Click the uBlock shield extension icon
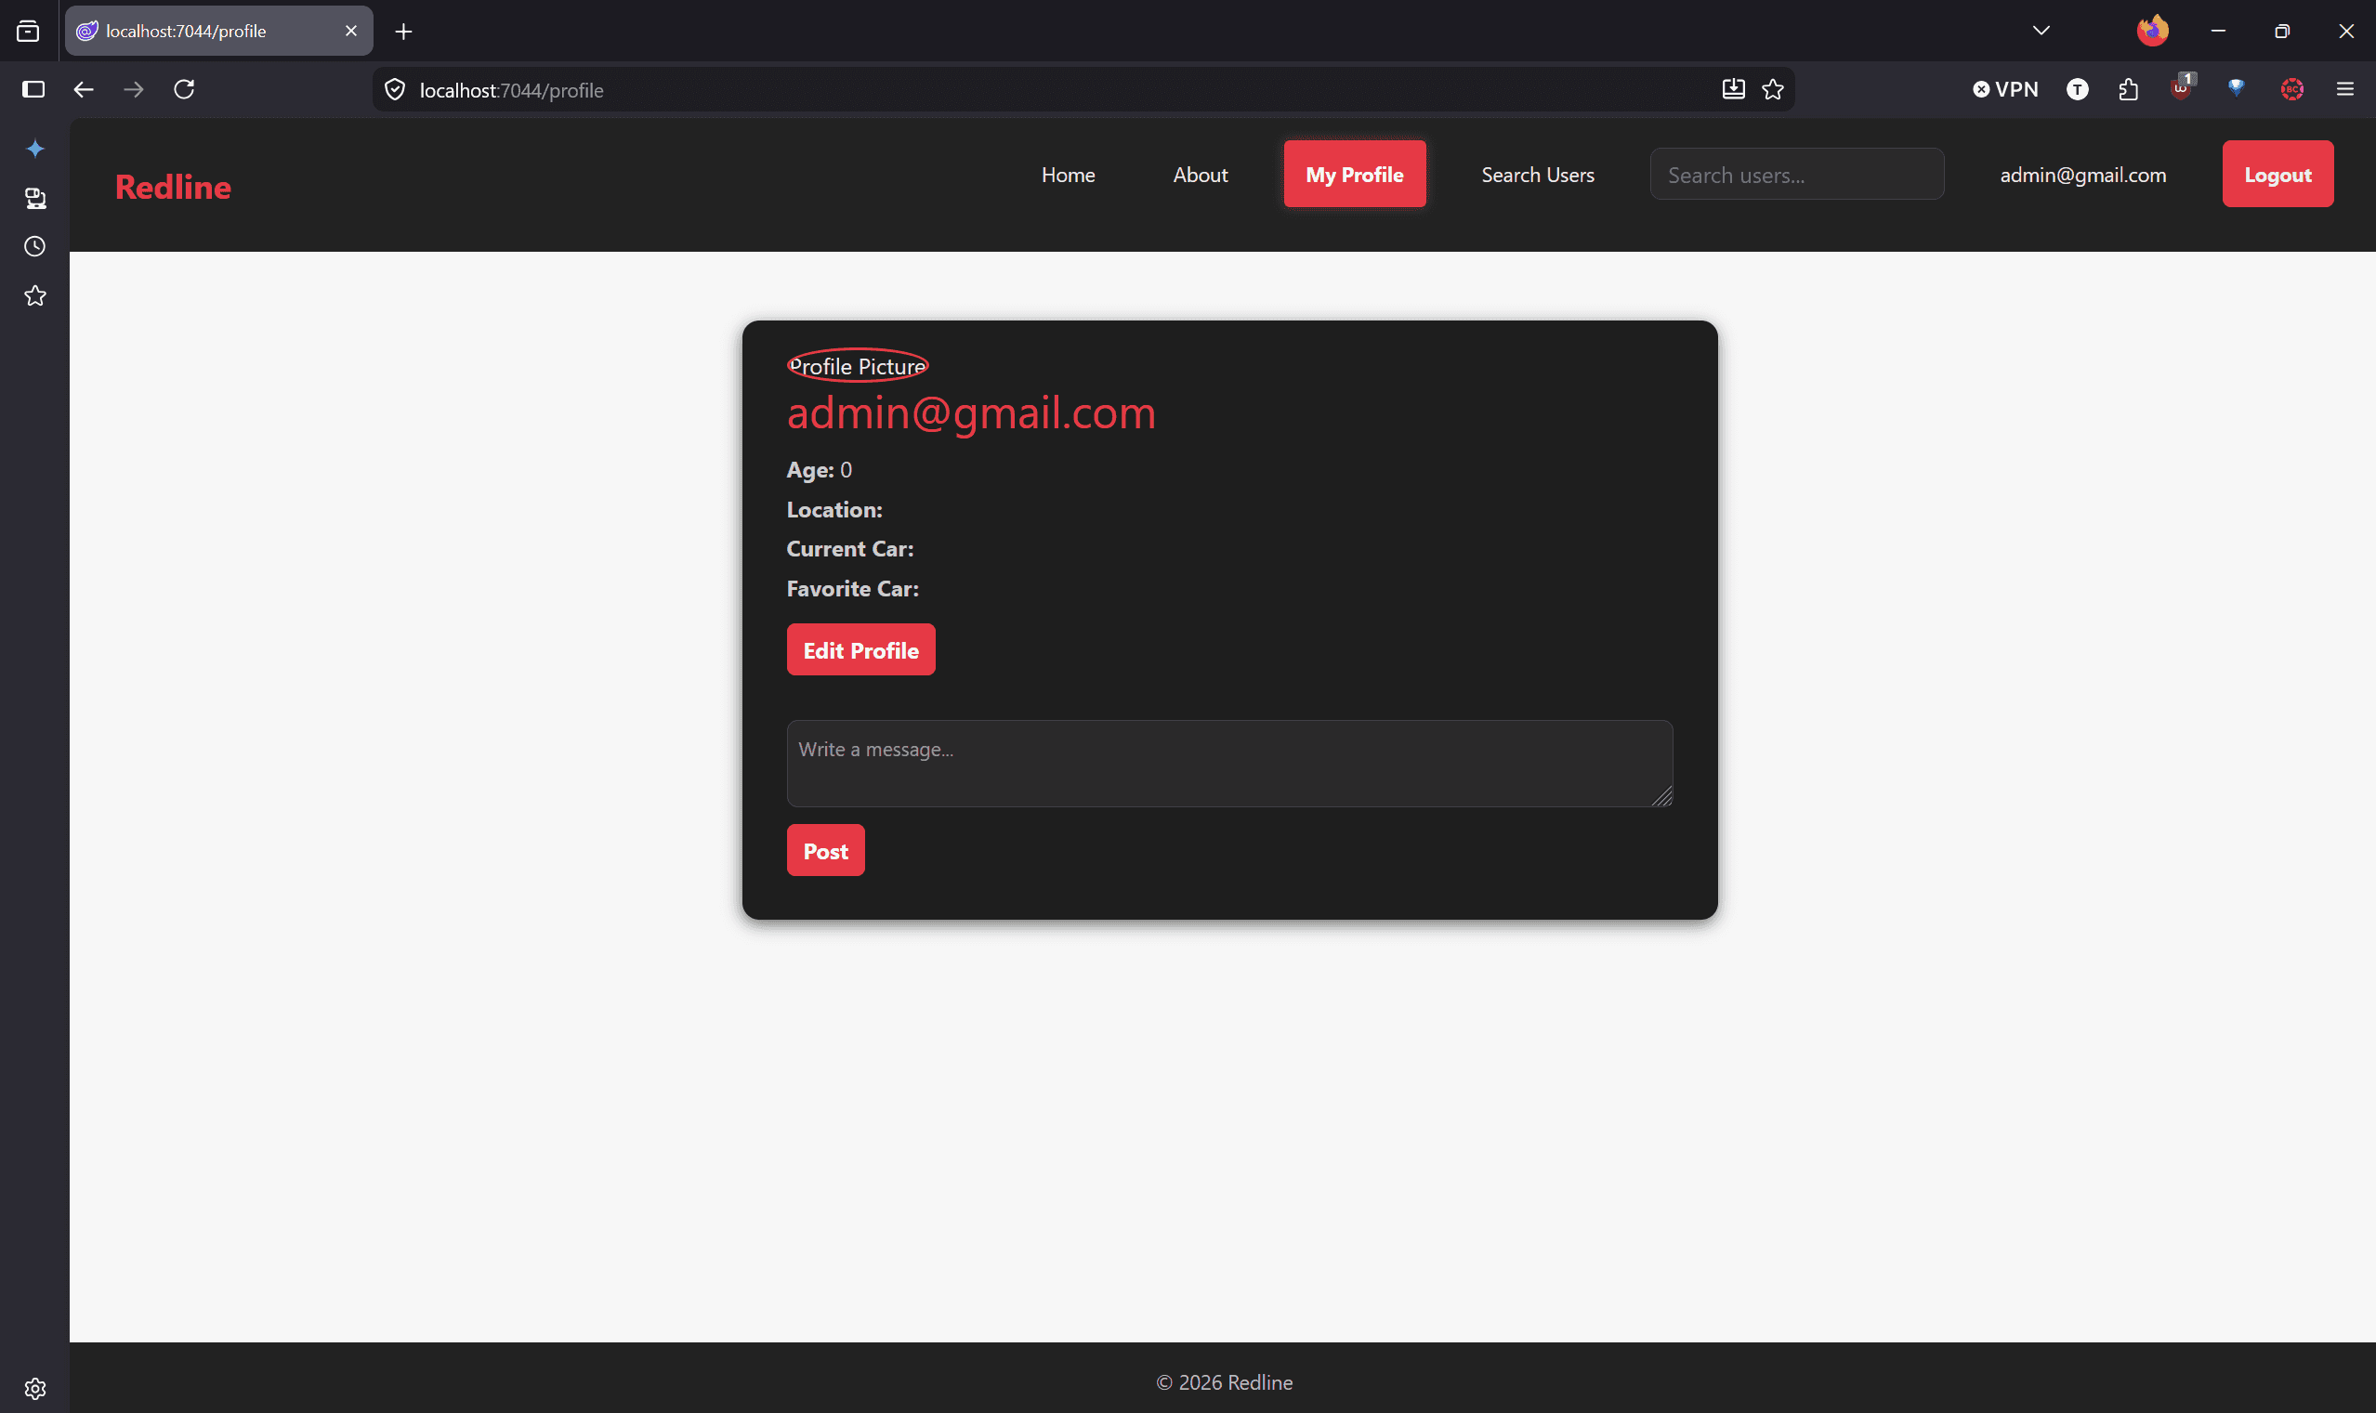2376x1413 pixels. click(2182, 87)
